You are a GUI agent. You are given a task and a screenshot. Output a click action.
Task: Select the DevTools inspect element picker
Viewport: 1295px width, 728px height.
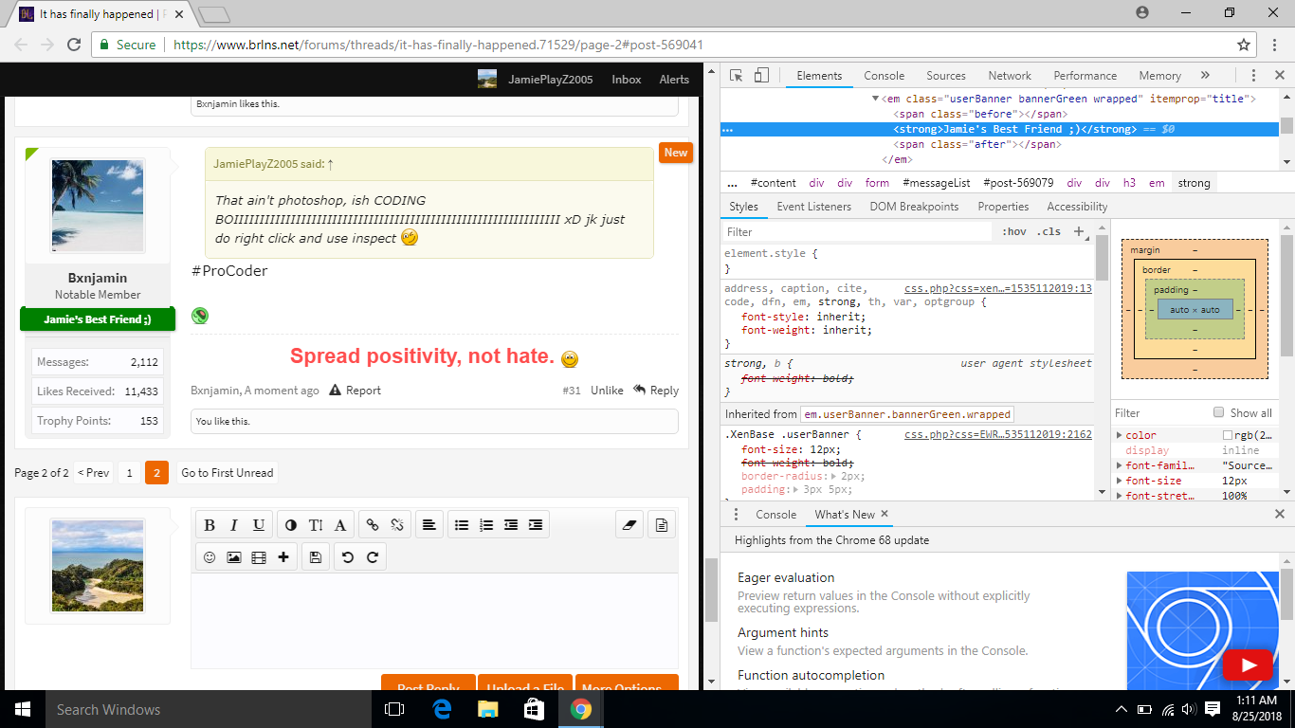(x=737, y=76)
